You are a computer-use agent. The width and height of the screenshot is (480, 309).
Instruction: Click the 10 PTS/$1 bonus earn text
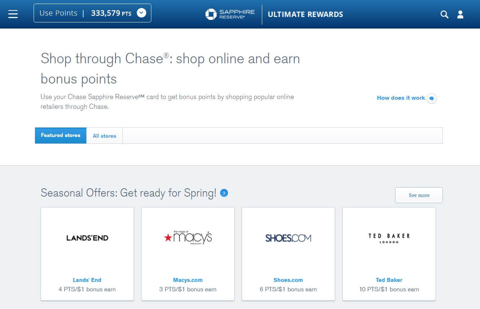pos(389,289)
